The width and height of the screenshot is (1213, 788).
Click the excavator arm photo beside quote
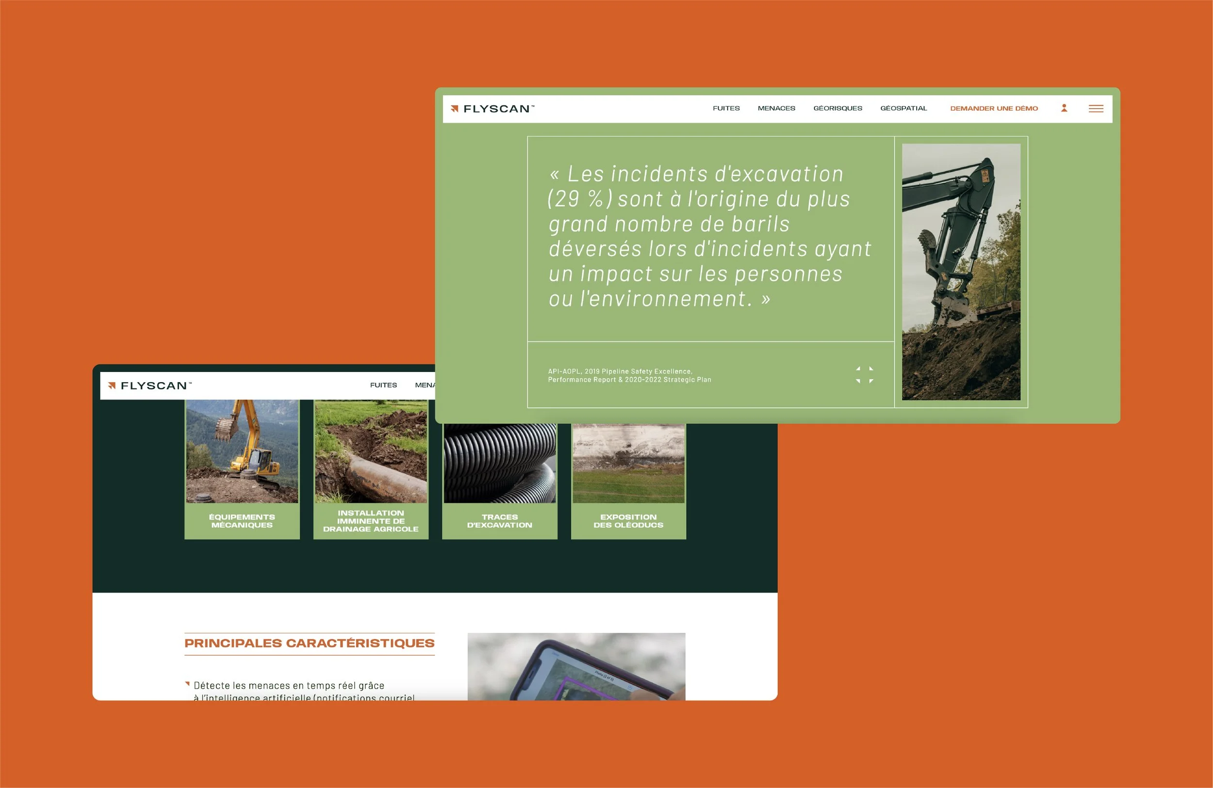[961, 272]
